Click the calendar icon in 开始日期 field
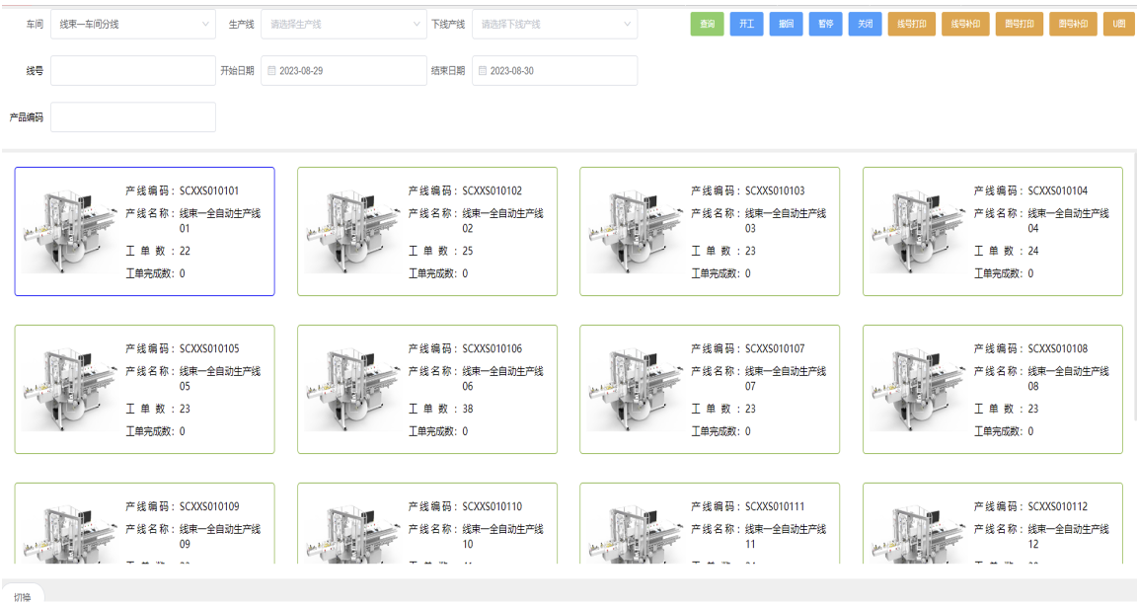1137x605 pixels. pyautogui.click(x=271, y=71)
